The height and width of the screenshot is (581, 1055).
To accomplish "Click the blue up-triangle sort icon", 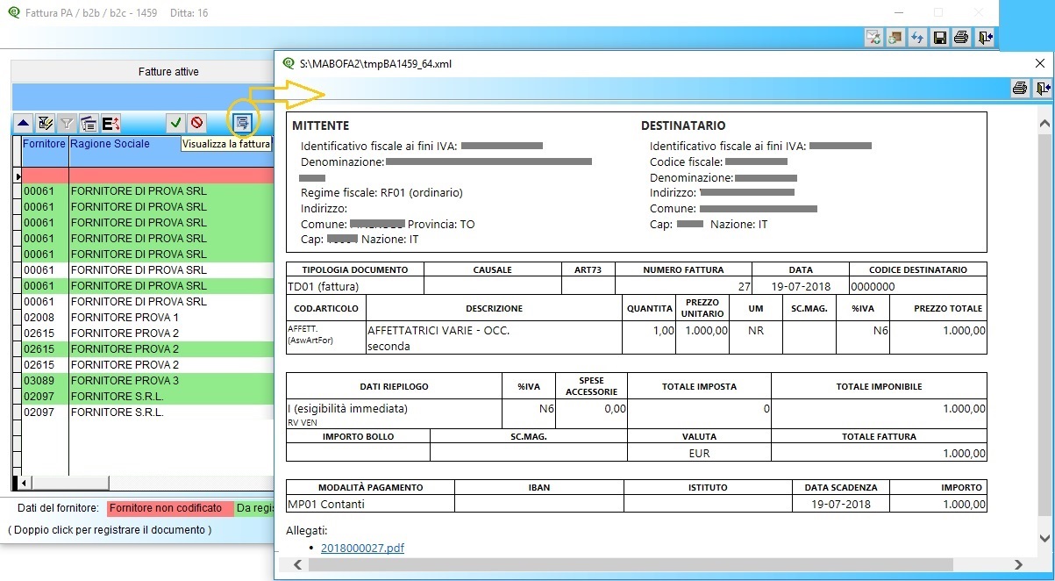I will [x=24, y=123].
